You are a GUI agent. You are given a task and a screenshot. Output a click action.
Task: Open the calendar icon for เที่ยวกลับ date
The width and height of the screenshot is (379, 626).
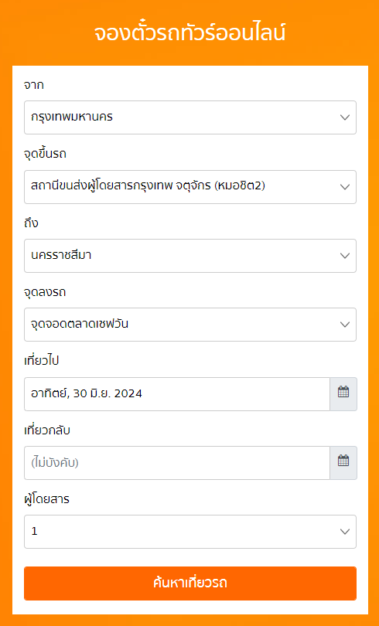[x=343, y=463]
